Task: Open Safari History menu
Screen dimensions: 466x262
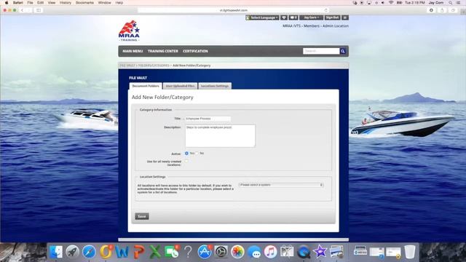Action: (x=66, y=3)
